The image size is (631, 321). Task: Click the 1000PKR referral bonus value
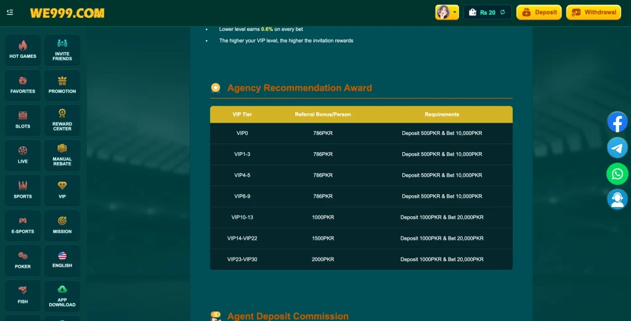[323, 217]
